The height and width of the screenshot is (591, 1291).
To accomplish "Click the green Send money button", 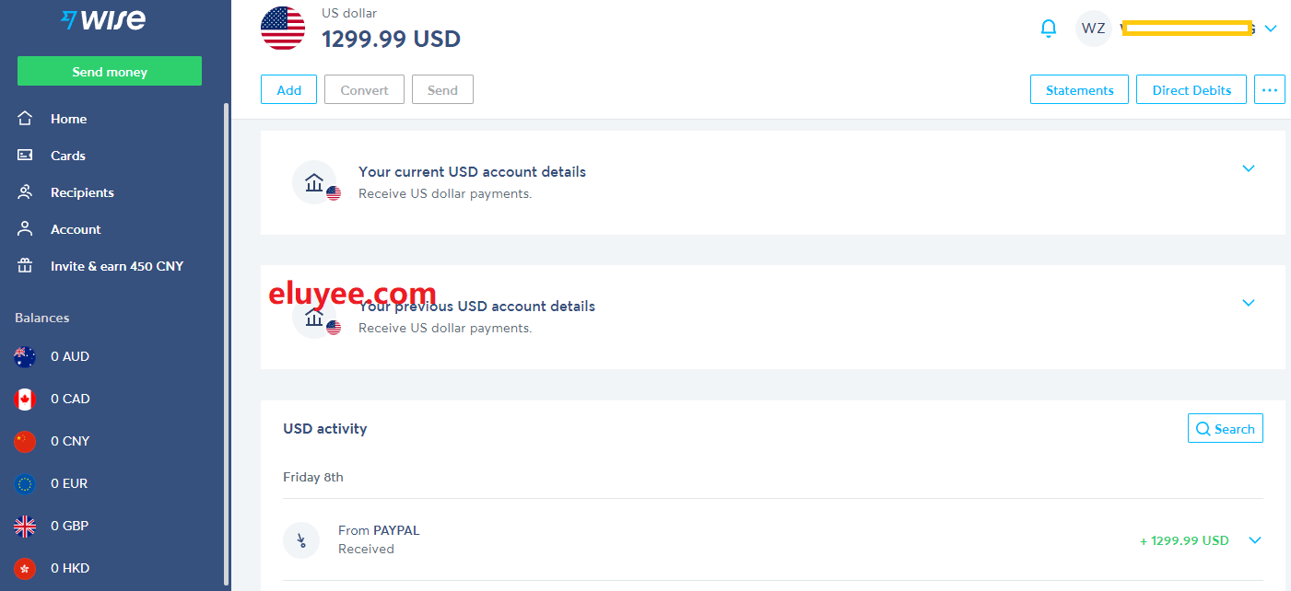I will [x=110, y=72].
